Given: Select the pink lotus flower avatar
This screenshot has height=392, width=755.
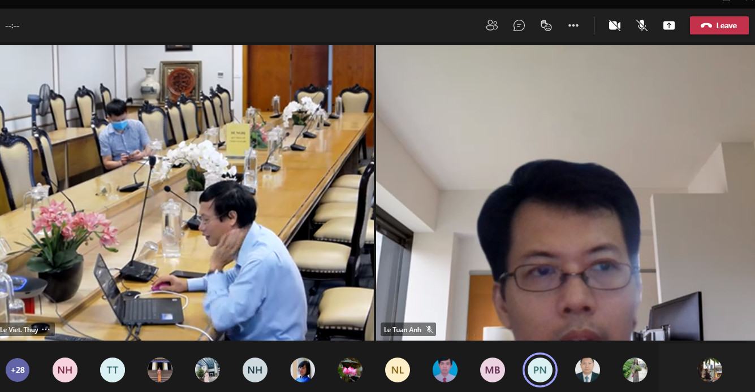Looking at the screenshot, I should point(350,371).
